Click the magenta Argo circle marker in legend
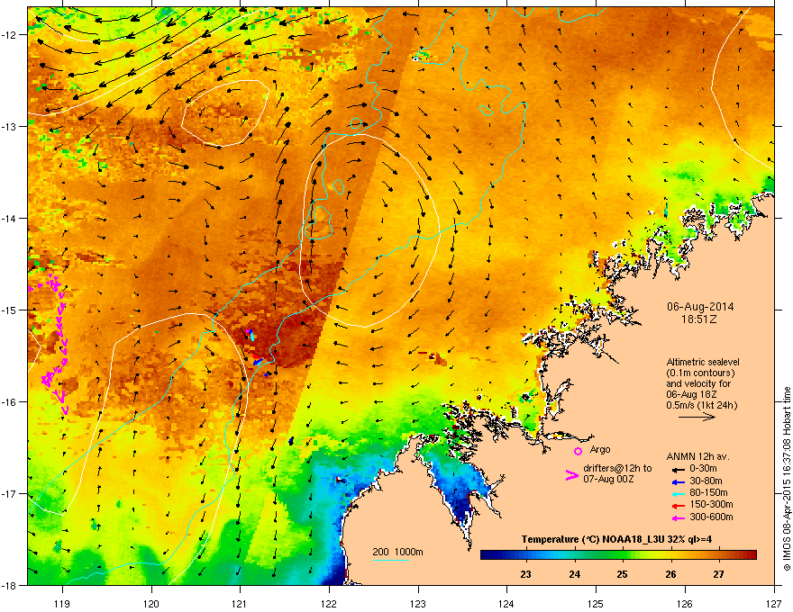 [578, 451]
